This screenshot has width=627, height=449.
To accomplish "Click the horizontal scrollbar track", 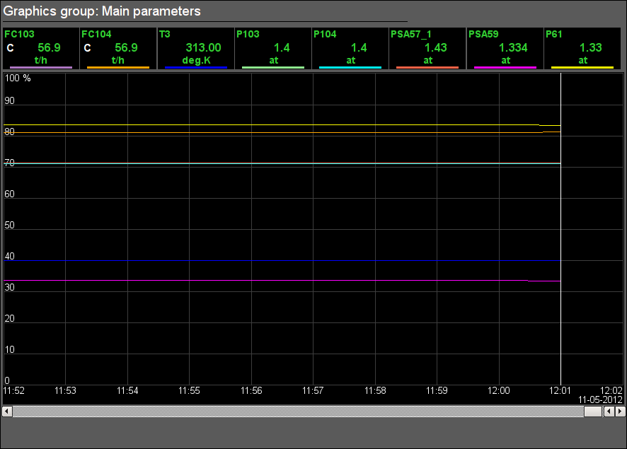I will (298, 411).
